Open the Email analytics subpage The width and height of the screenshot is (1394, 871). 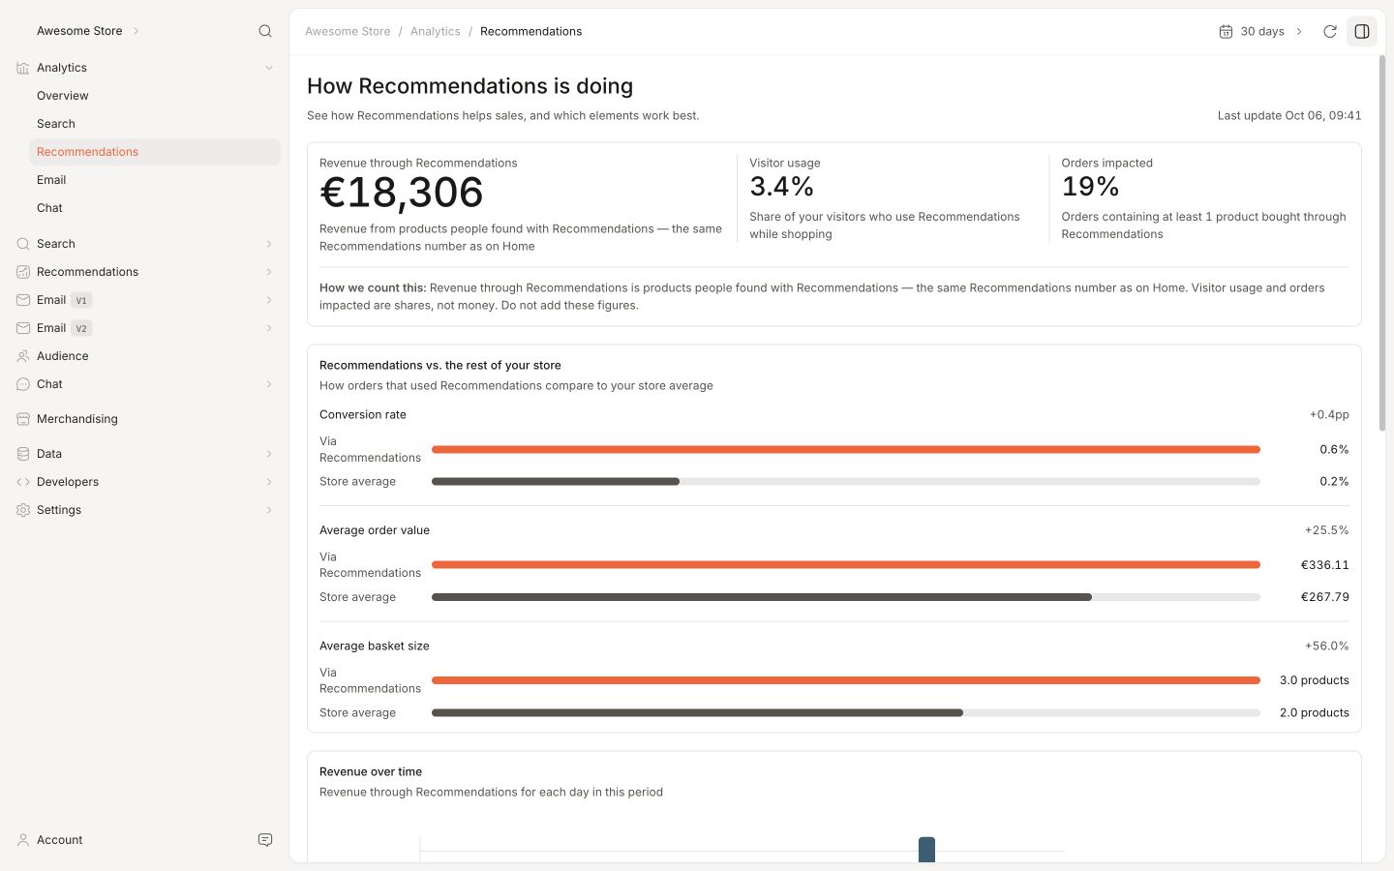(x=155, y=180)
